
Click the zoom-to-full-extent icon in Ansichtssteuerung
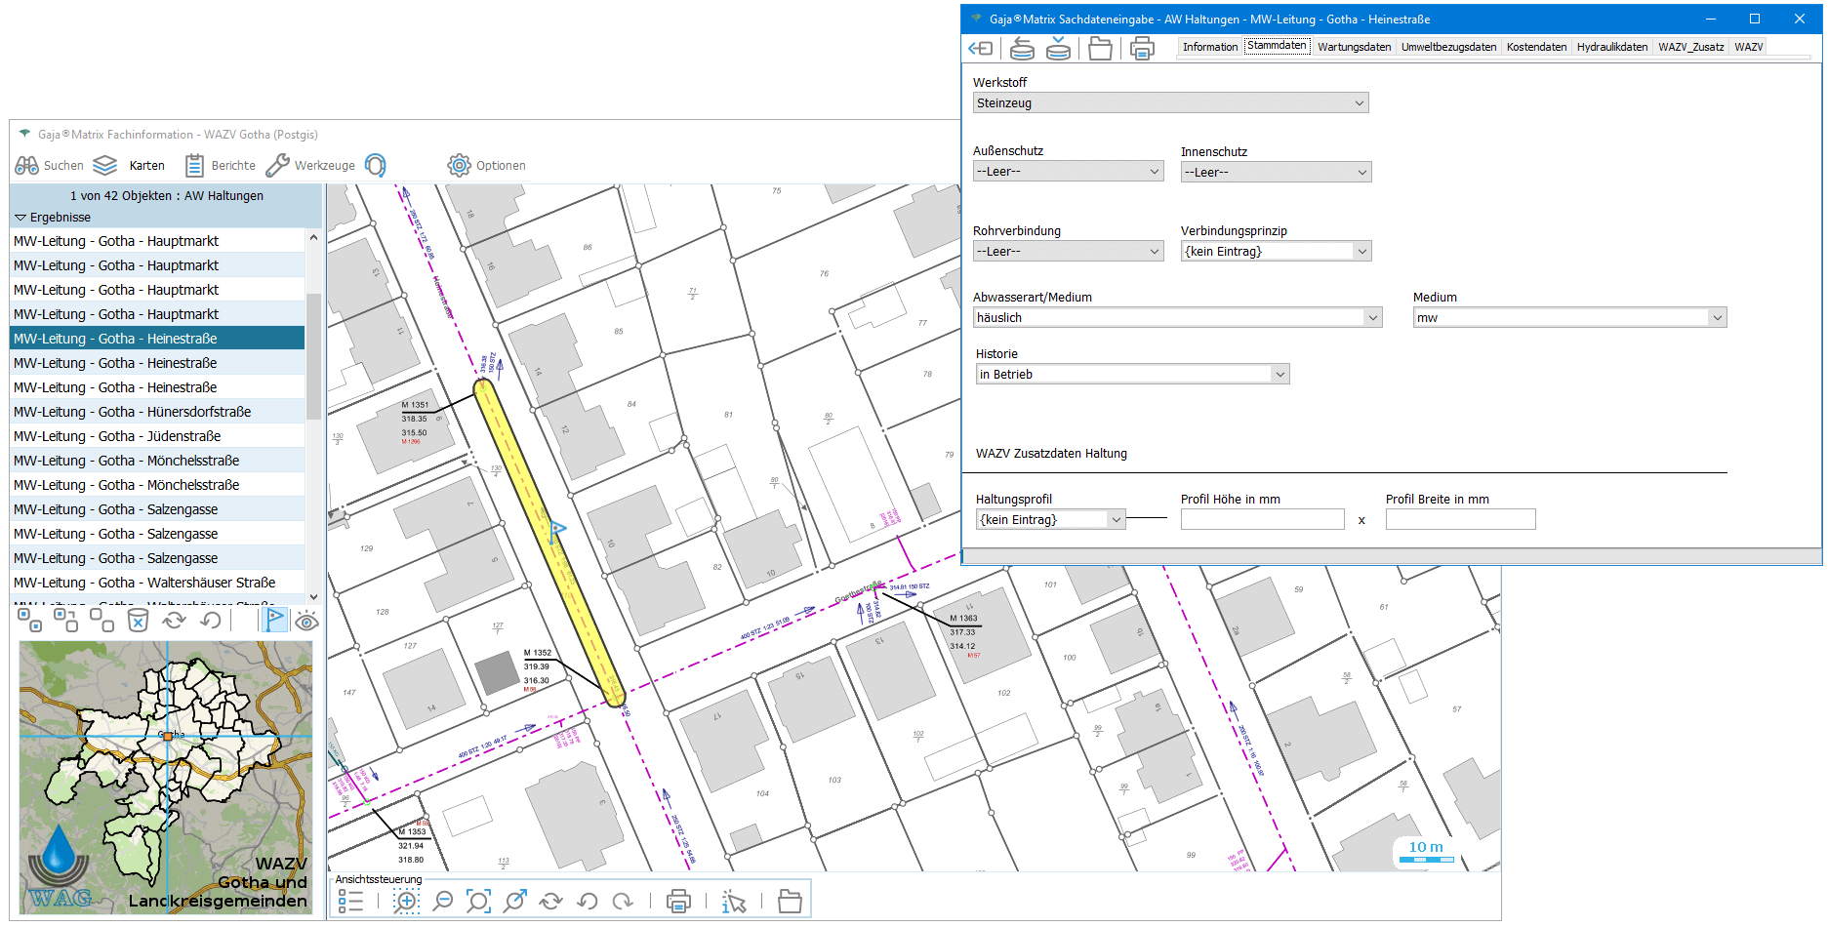(x=478, y=902)
